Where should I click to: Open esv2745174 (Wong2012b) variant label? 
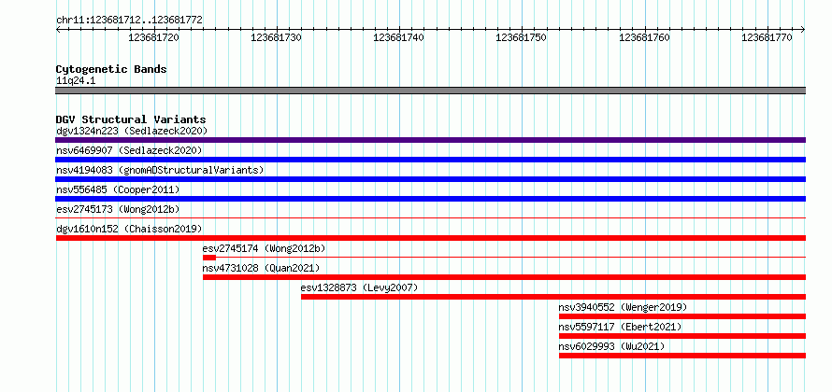click(264, 248)
